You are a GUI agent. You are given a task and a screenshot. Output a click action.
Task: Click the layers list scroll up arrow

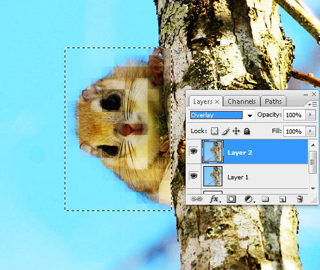coord(313,145)
